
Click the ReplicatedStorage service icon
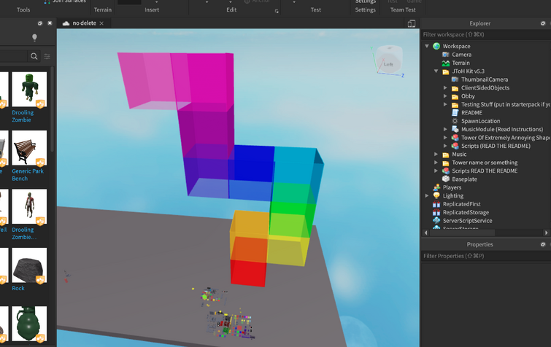(436, 212)
